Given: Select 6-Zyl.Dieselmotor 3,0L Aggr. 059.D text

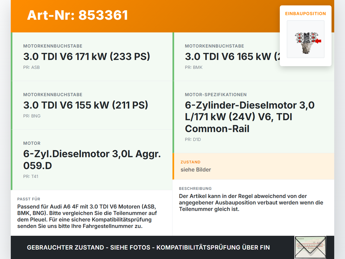Looking at the screenshot, I should (92, 160).
